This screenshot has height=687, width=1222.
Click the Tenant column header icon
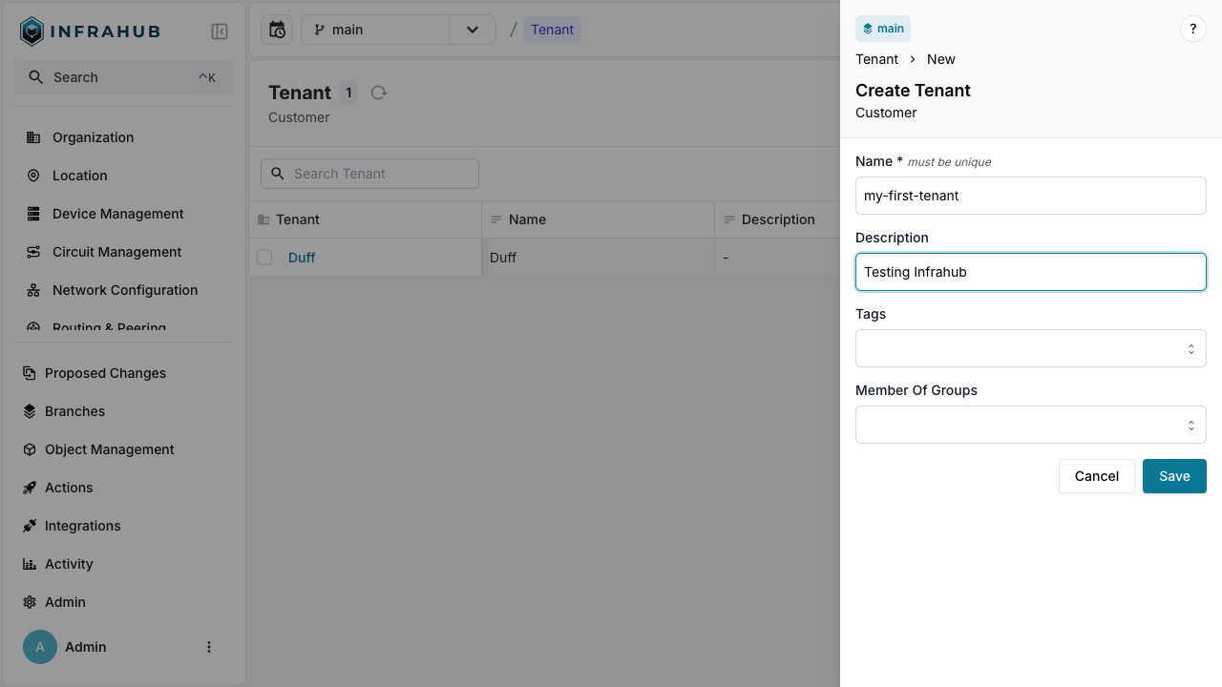coord(263,219)
